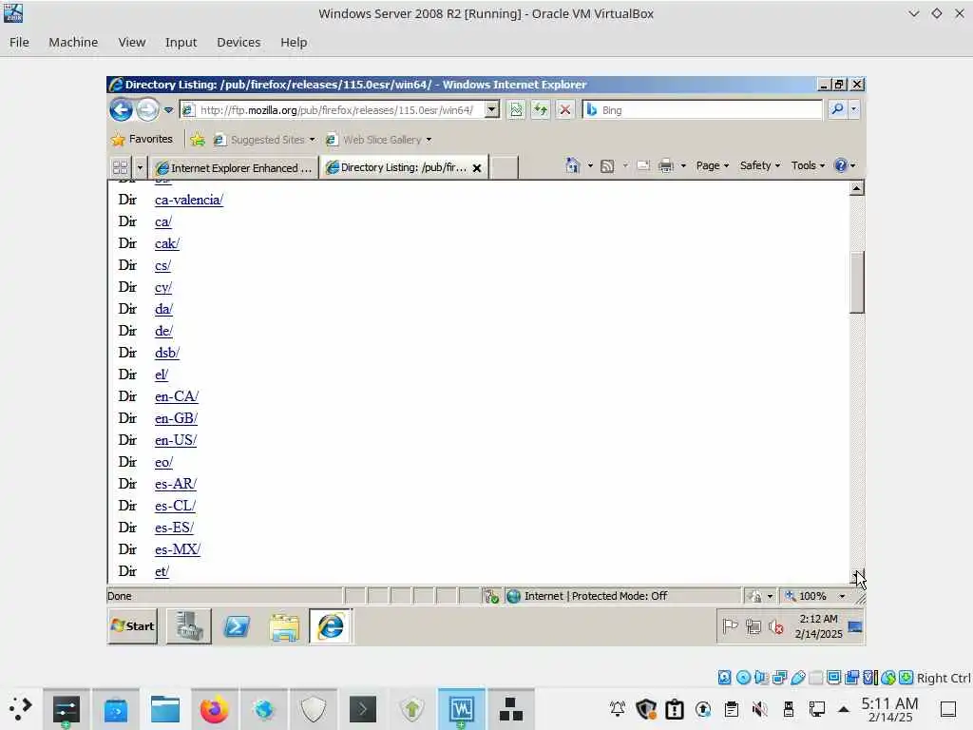This screenshot has width=973, height=730.
Task: Click the address bar URL field
Action: 339,110
